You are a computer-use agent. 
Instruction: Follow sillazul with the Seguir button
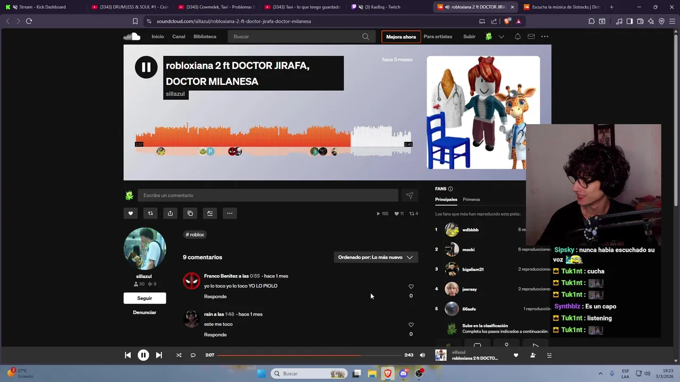click(144, 298)
